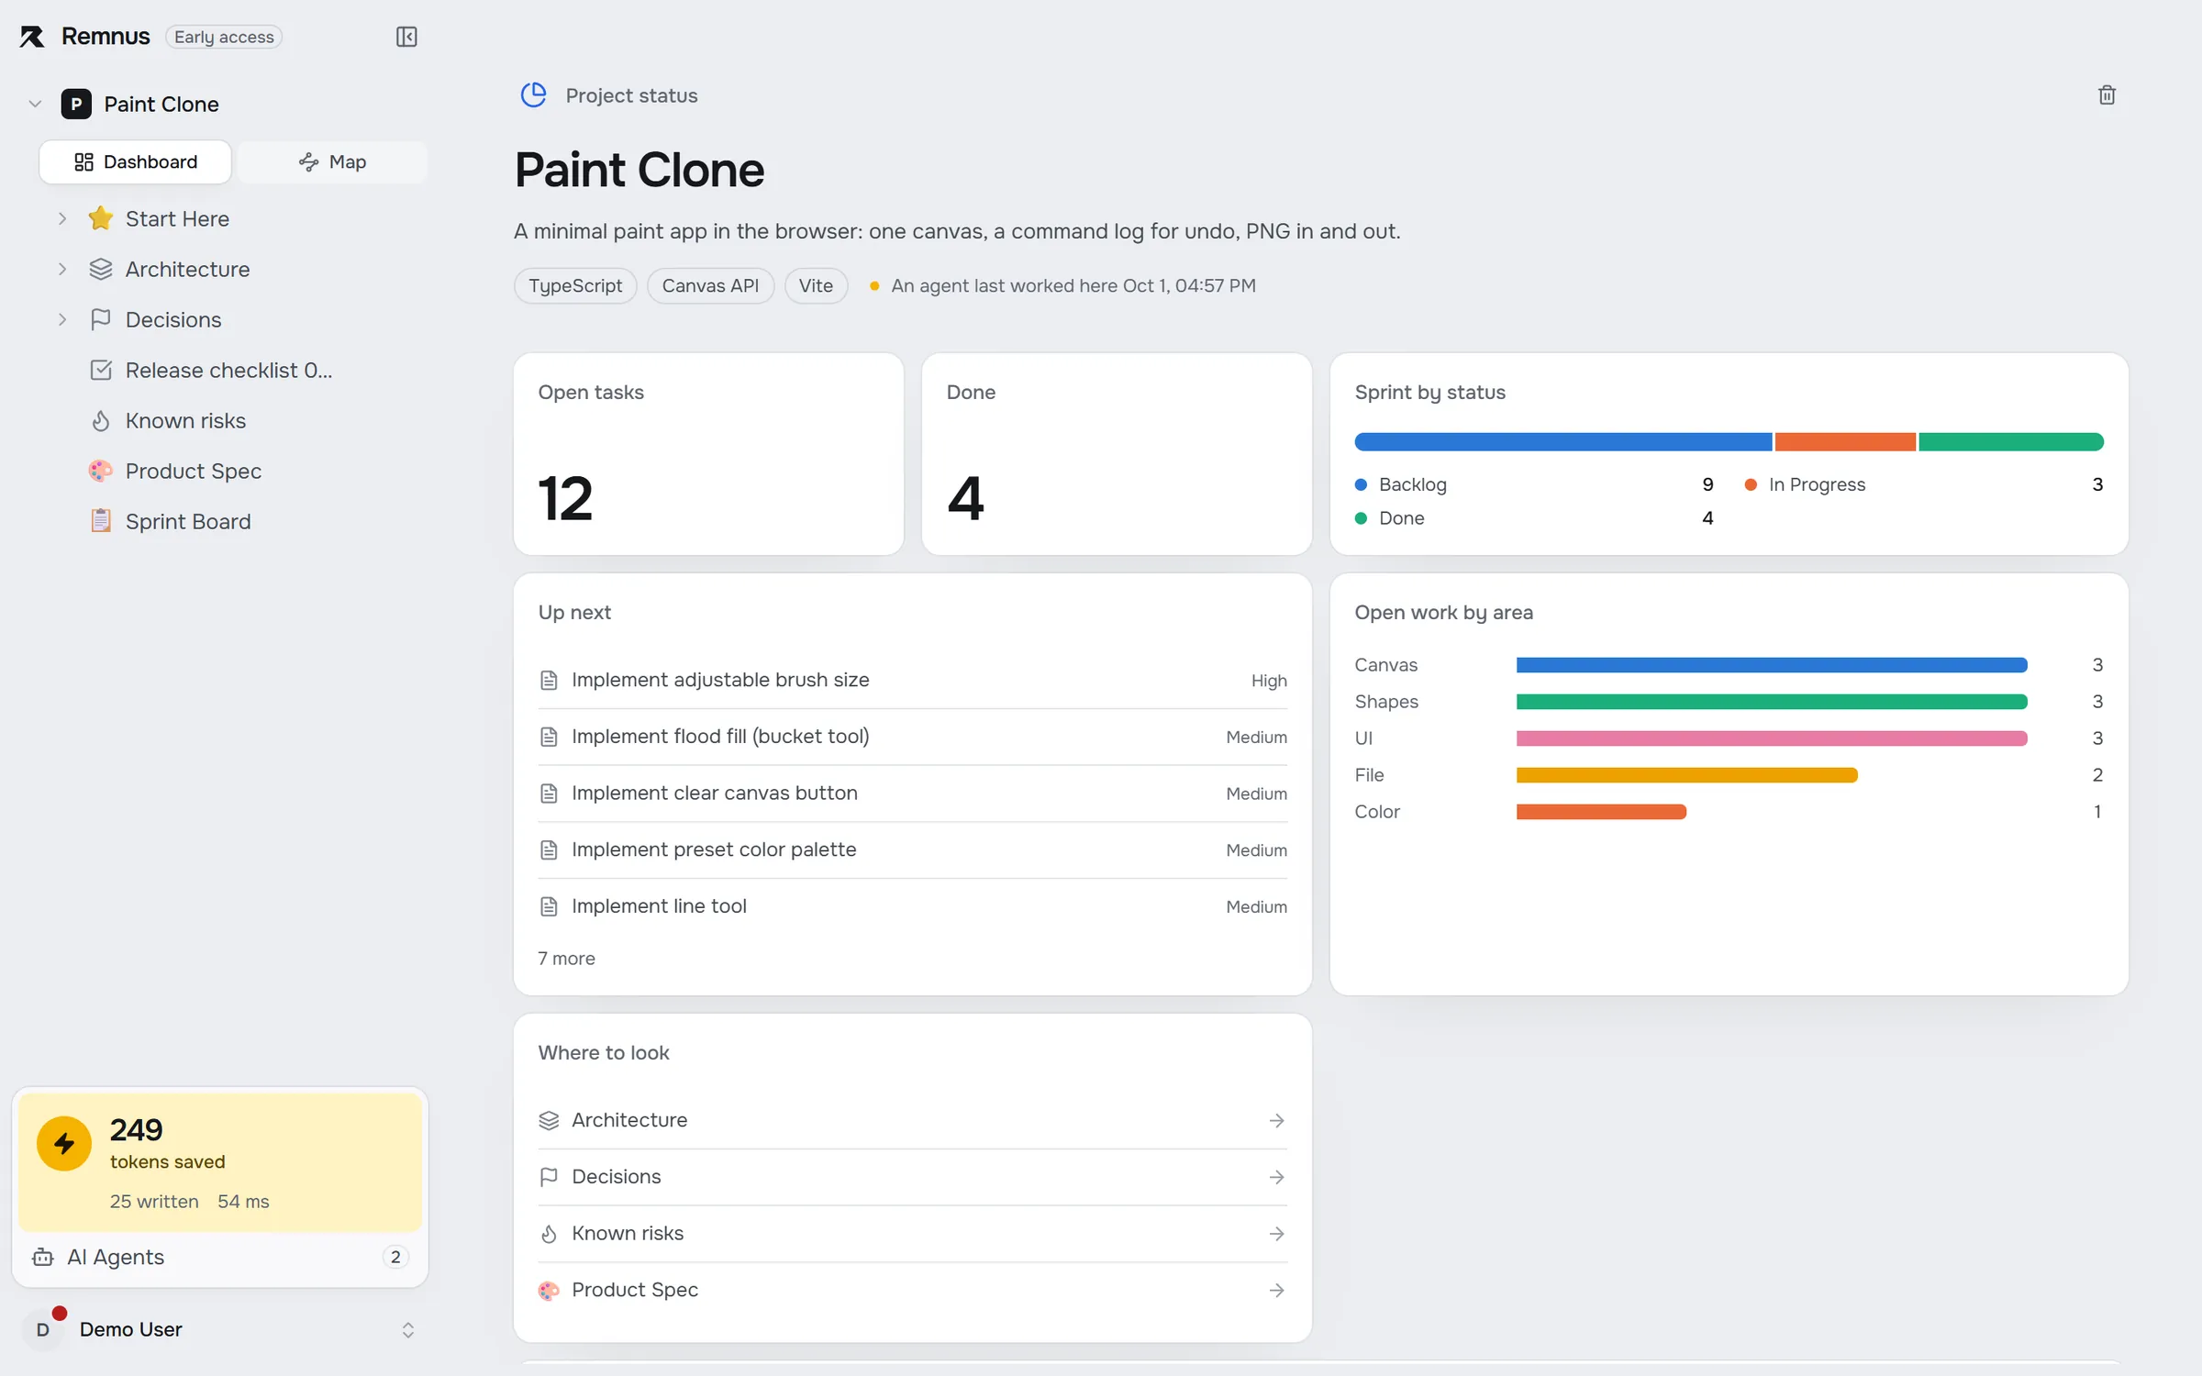Screen dimensions: 2202x1376
Task: Click the Demo User avatar
Action: [x=43, y=1329]
